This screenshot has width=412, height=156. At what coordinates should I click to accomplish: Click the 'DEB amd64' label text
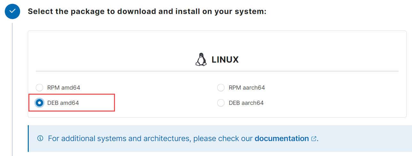(x=63, y=103)
